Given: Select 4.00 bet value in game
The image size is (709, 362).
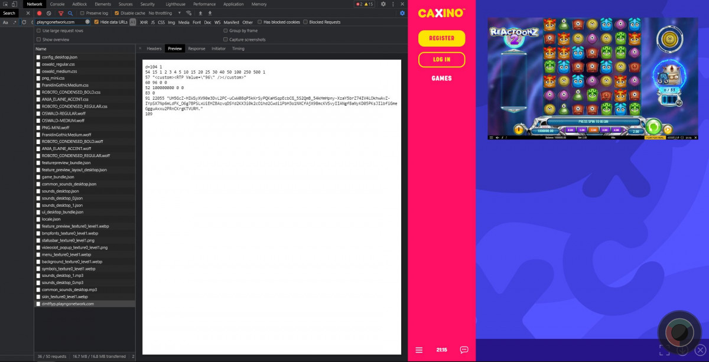Looking at the screenshot, I should pos(616,129).
